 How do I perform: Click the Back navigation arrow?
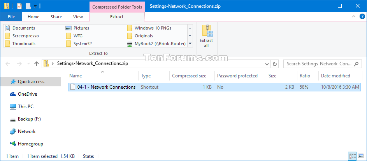[8, 64]
